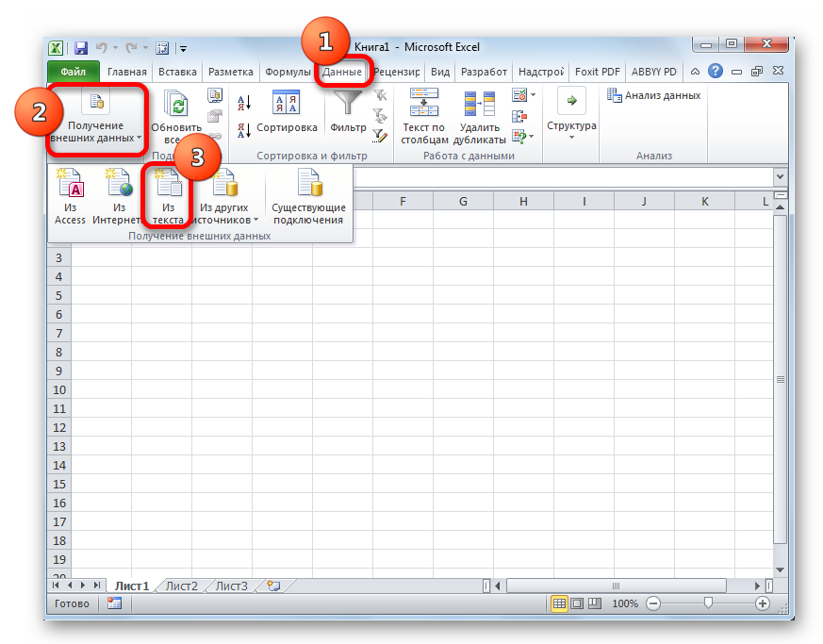Switch to the Вид ribbon tab
The width and height of the screenshot is (823, 644).
click(440, 72)
